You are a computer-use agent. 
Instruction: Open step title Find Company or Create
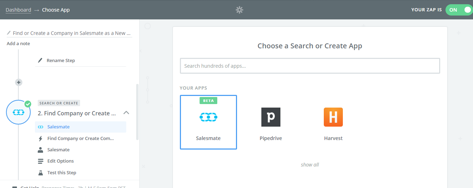(77, 113)
